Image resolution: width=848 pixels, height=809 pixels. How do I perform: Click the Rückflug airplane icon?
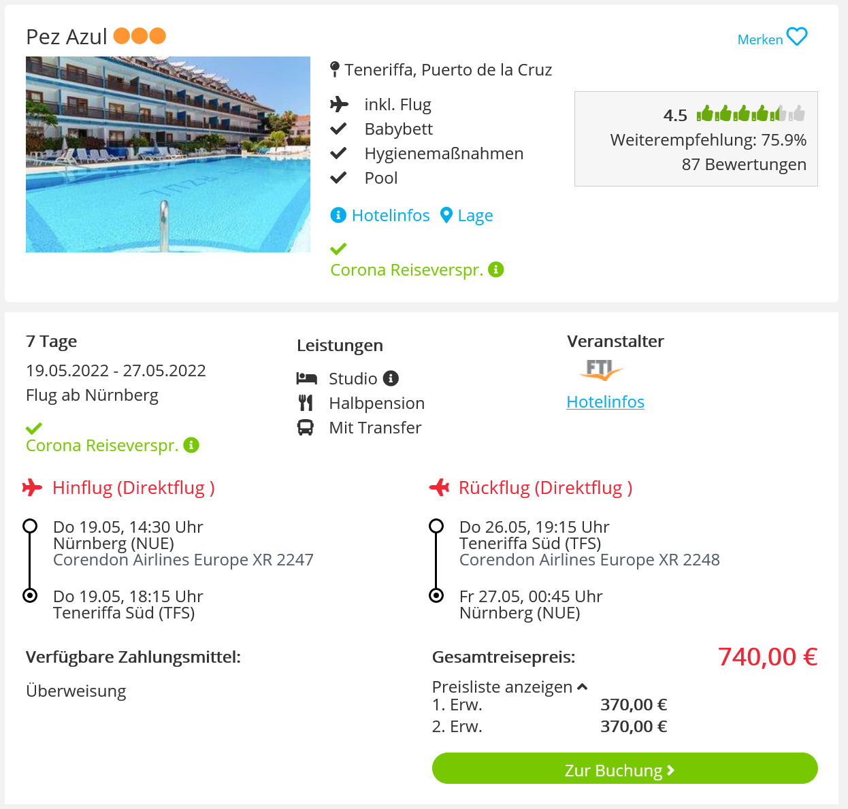[x=439, y=487]
